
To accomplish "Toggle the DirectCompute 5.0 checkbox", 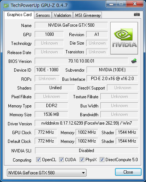I will 102,160.
